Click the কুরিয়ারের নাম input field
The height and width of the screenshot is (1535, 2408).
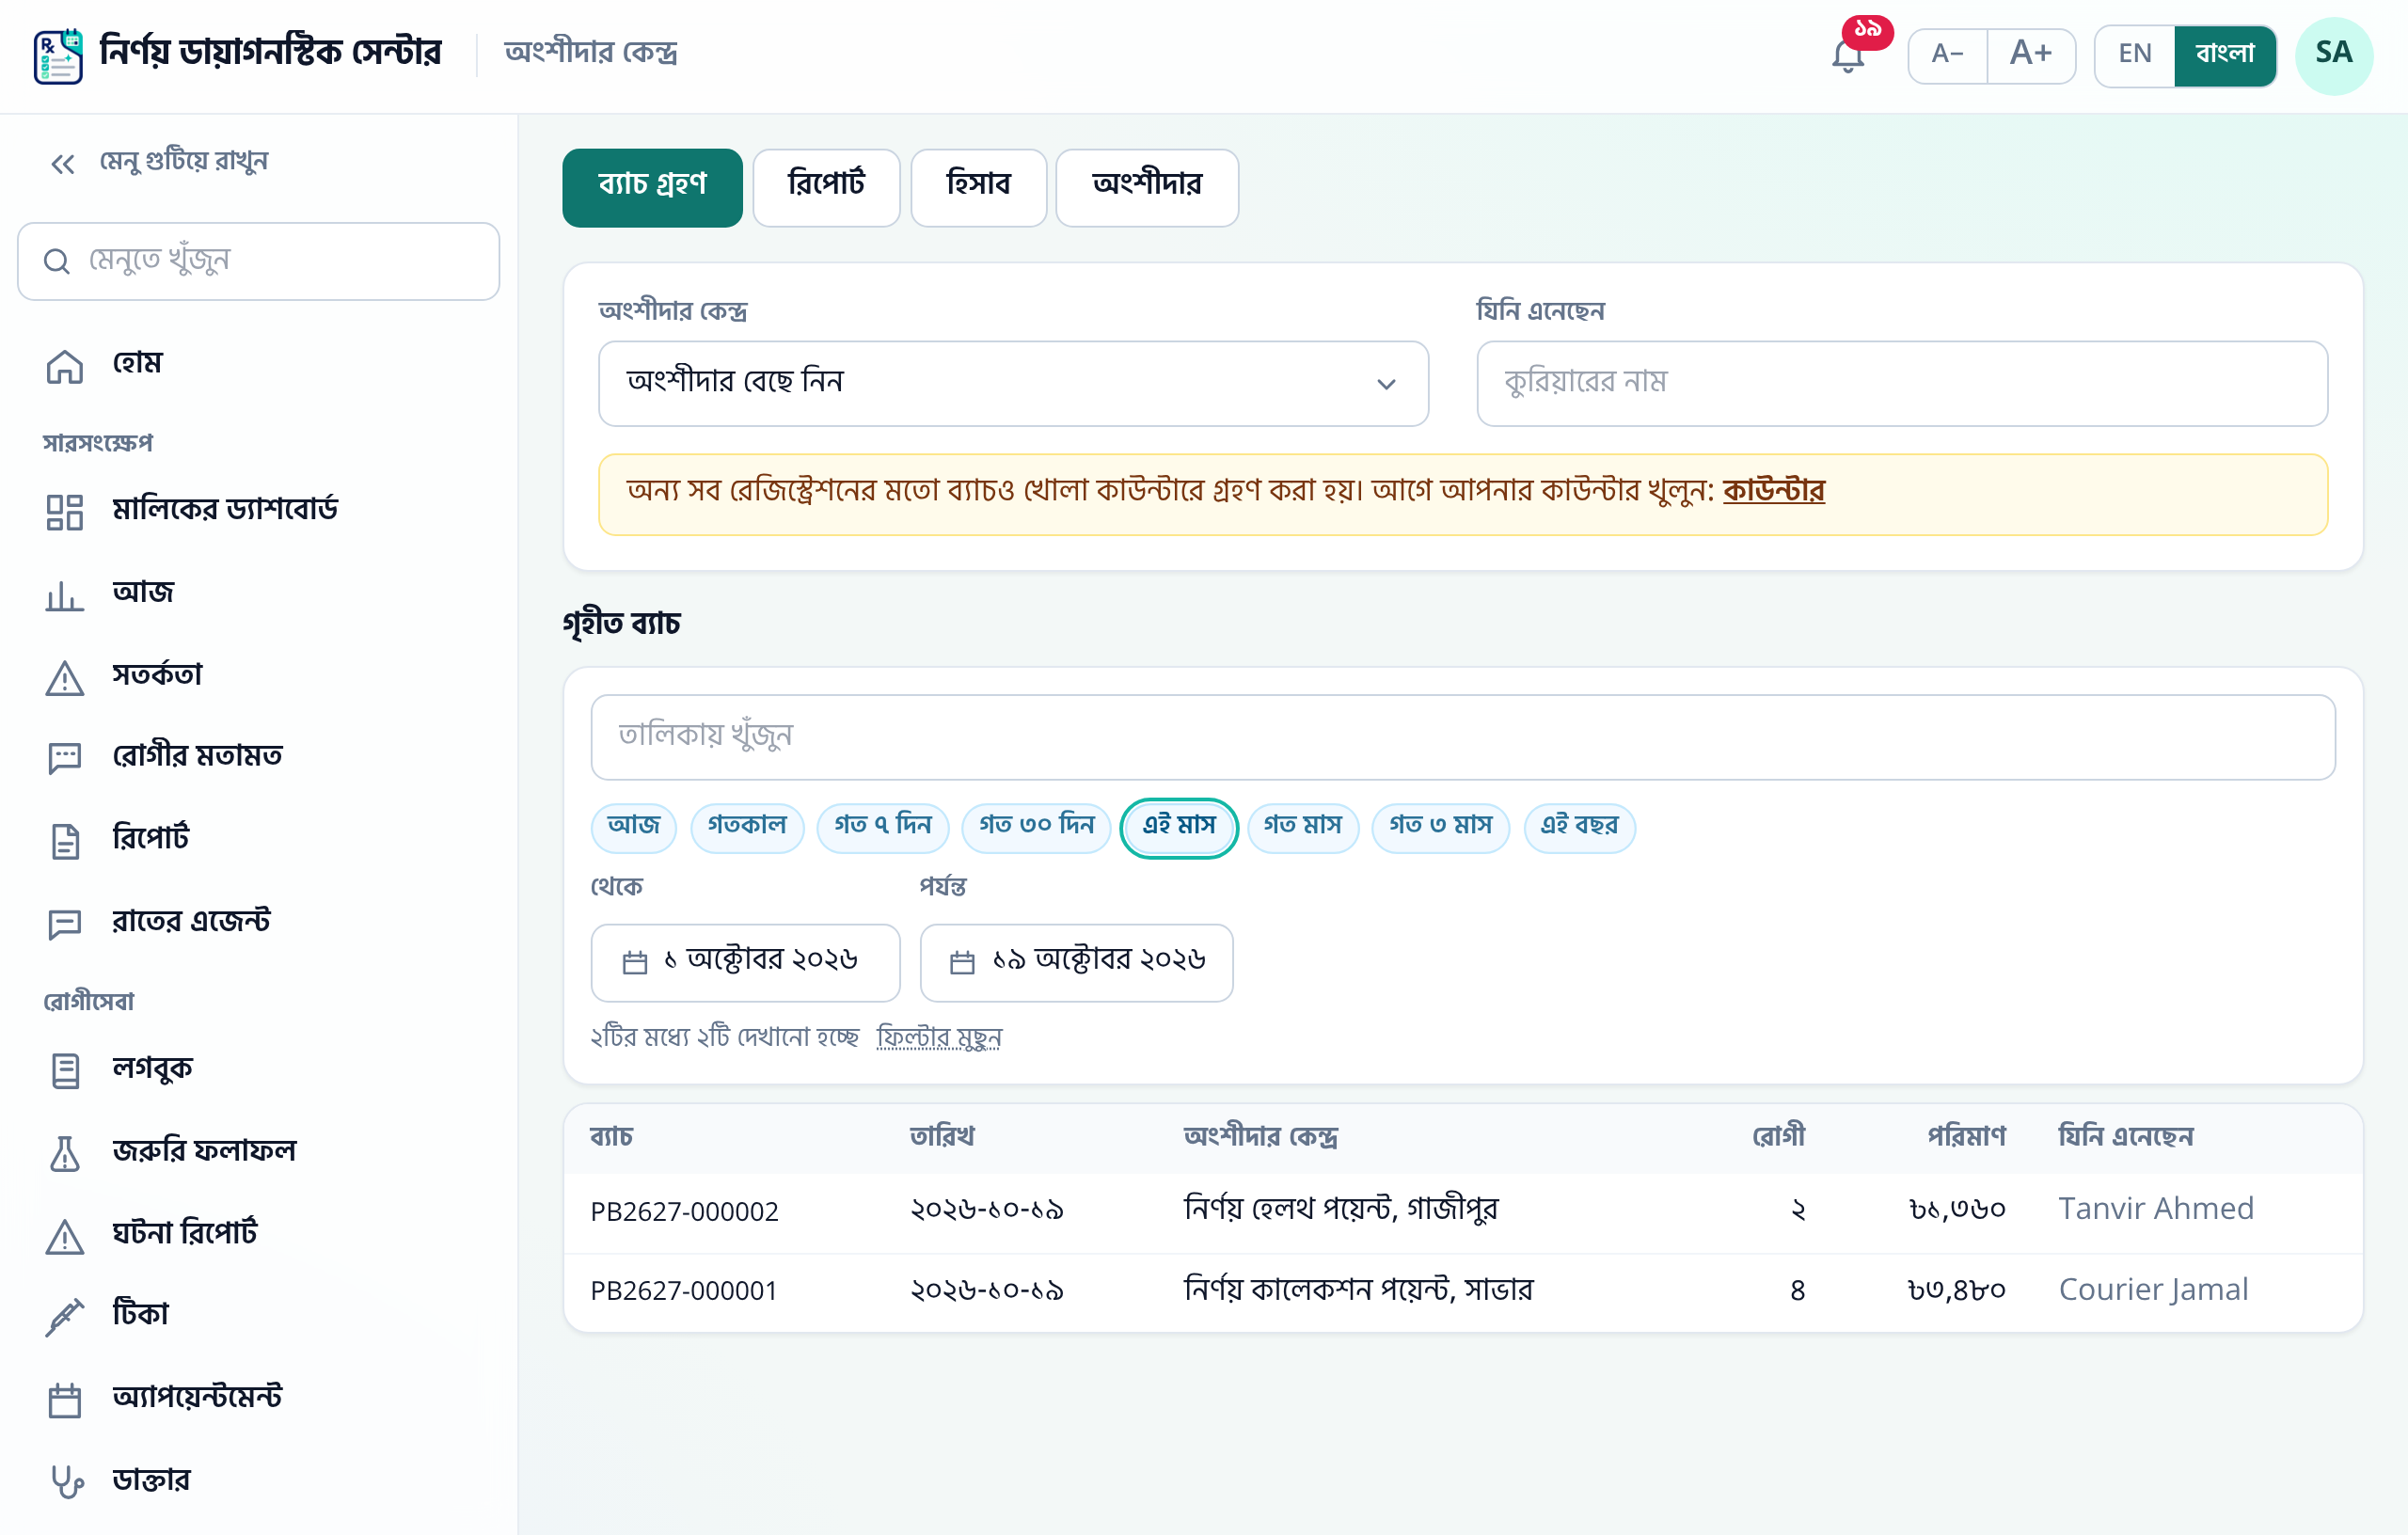click(1902, 383)
